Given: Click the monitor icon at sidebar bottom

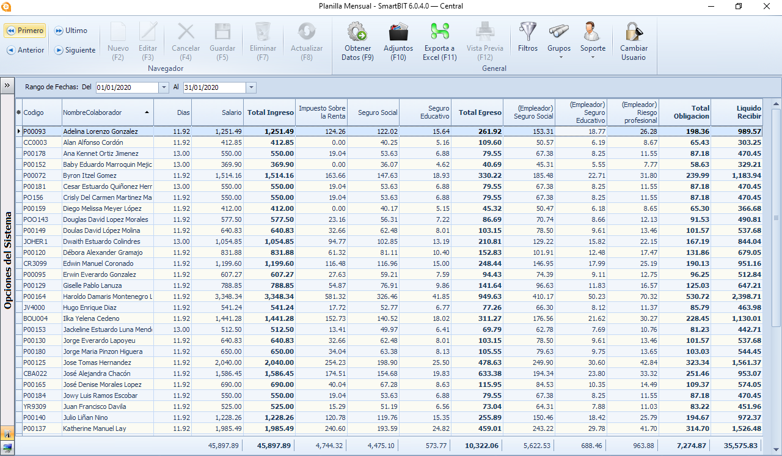Looking at the screenshot, I should [x=7, y=447].
